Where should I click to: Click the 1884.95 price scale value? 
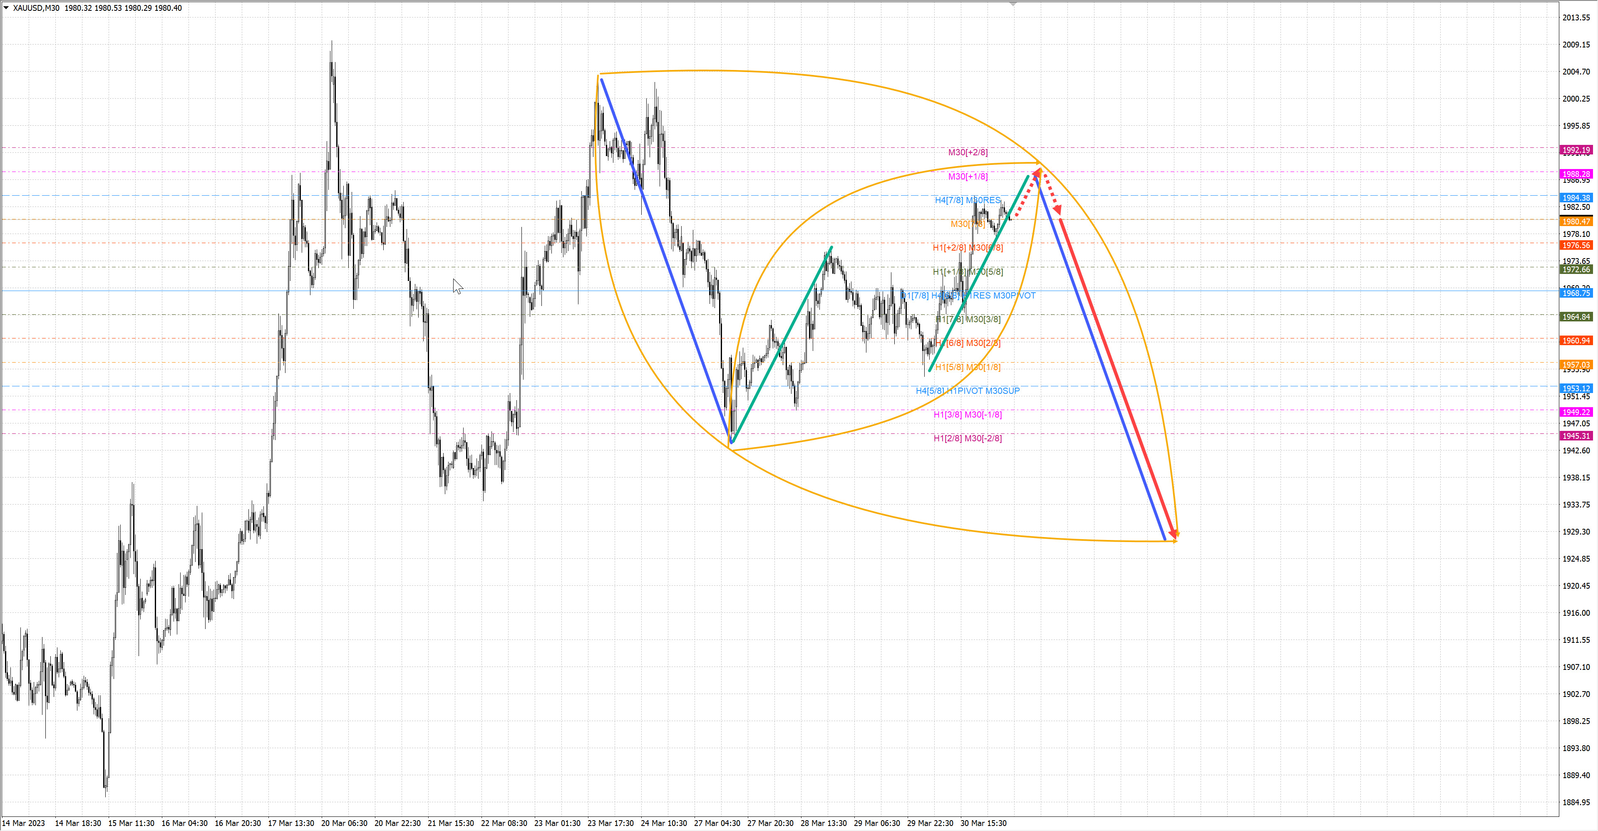point(1576,802)
